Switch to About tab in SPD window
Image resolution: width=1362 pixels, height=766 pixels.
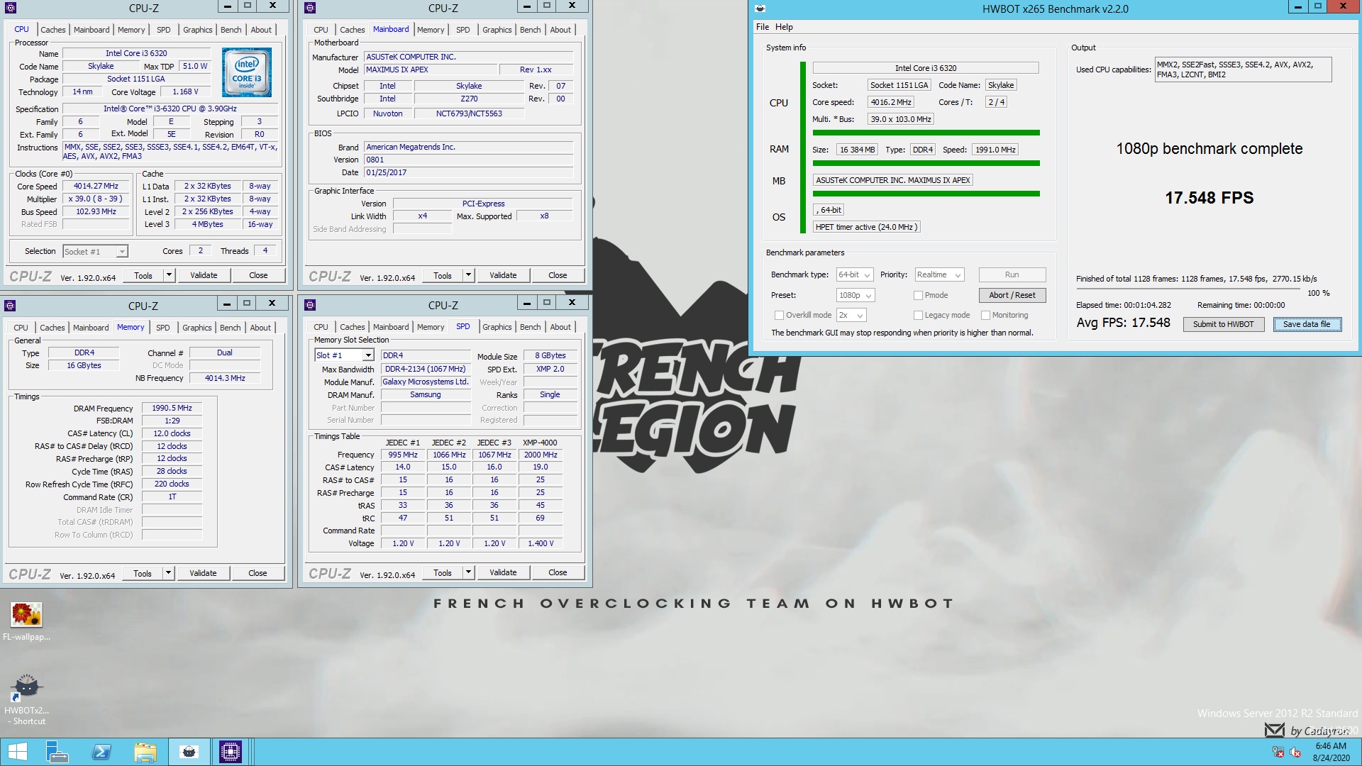pyautogui.click(x=560, y=327)
